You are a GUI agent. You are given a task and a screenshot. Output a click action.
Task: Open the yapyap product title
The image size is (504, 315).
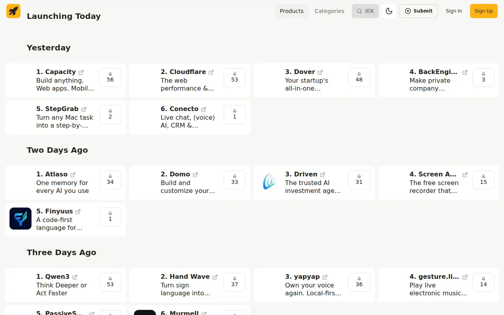click(x=302, y=277)
